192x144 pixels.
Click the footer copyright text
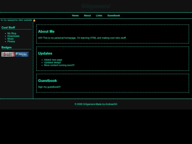pyautogui.click(x=96, y=104)
